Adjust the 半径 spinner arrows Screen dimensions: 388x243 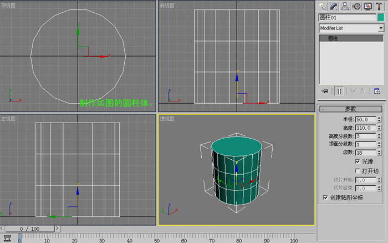tap(379, 120)
